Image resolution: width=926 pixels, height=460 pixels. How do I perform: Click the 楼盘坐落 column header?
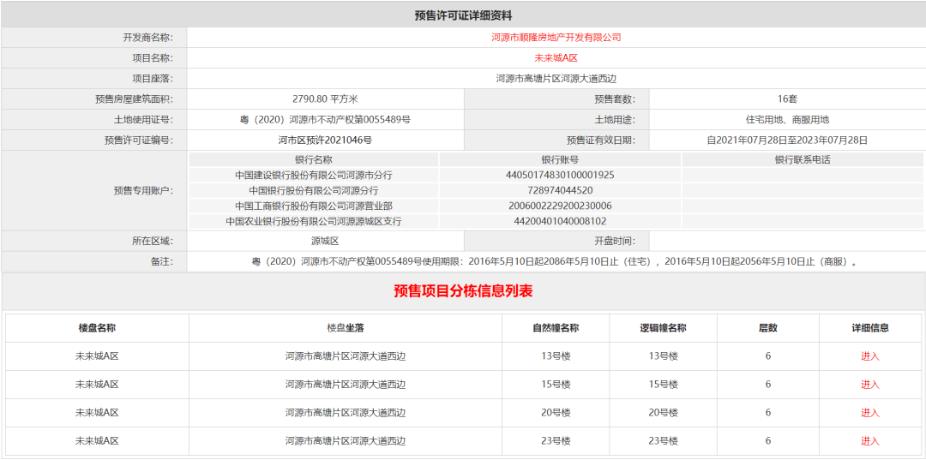click(346, 328)
